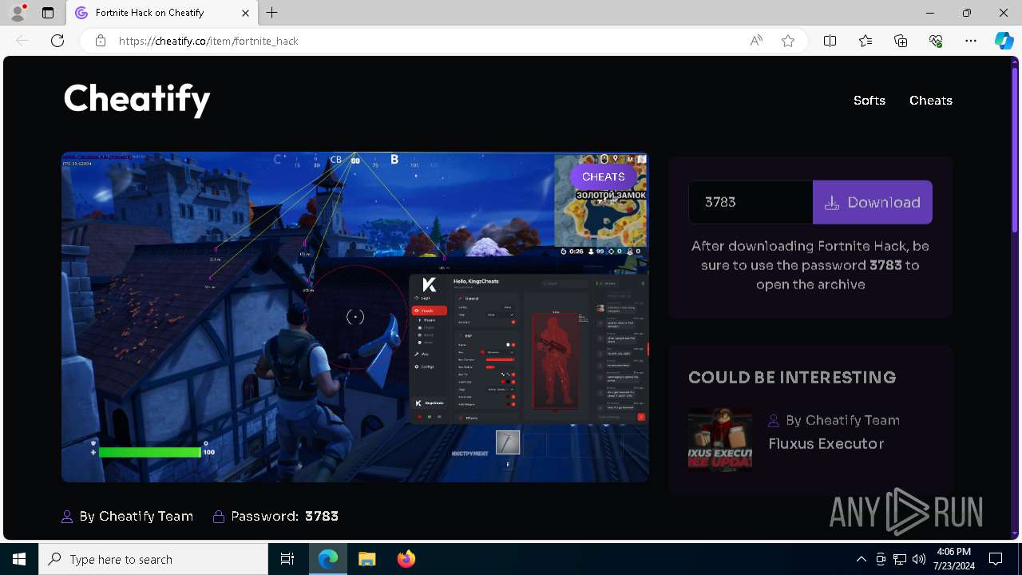The image size is (1022, 575).
Task: Open the Windows Start menu
Action: pyautogui.click(x=19, y=559)
